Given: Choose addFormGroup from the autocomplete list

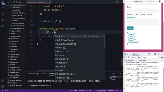Looking at the screenshot, I should point(80,40).
